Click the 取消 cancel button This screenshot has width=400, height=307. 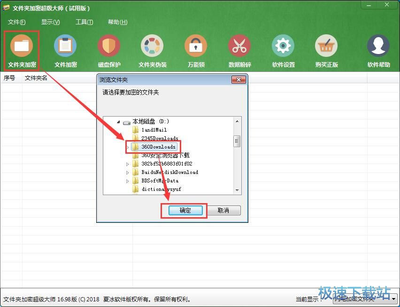pyautogui.click(x=224, y=211)
